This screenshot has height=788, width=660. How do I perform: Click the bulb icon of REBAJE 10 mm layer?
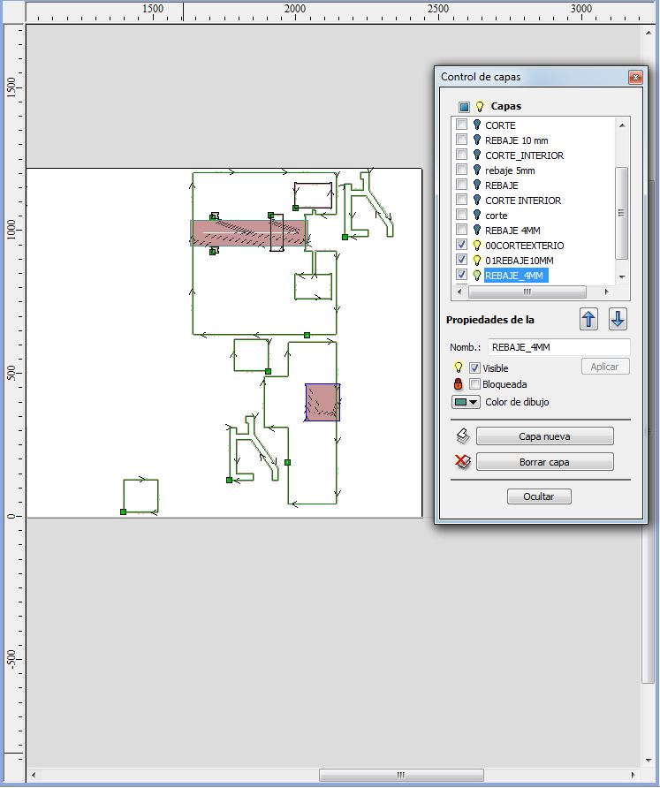pos(477,140)
